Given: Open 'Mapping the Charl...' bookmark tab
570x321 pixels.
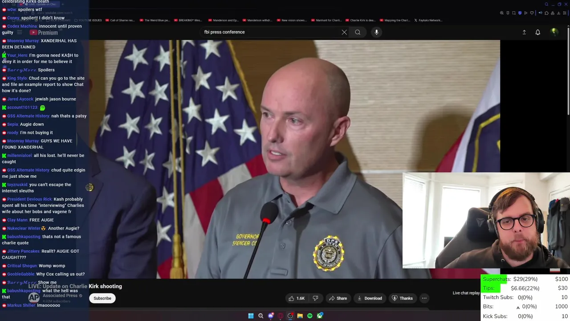Looking at the screenshot, I should [x=395, y=20].
